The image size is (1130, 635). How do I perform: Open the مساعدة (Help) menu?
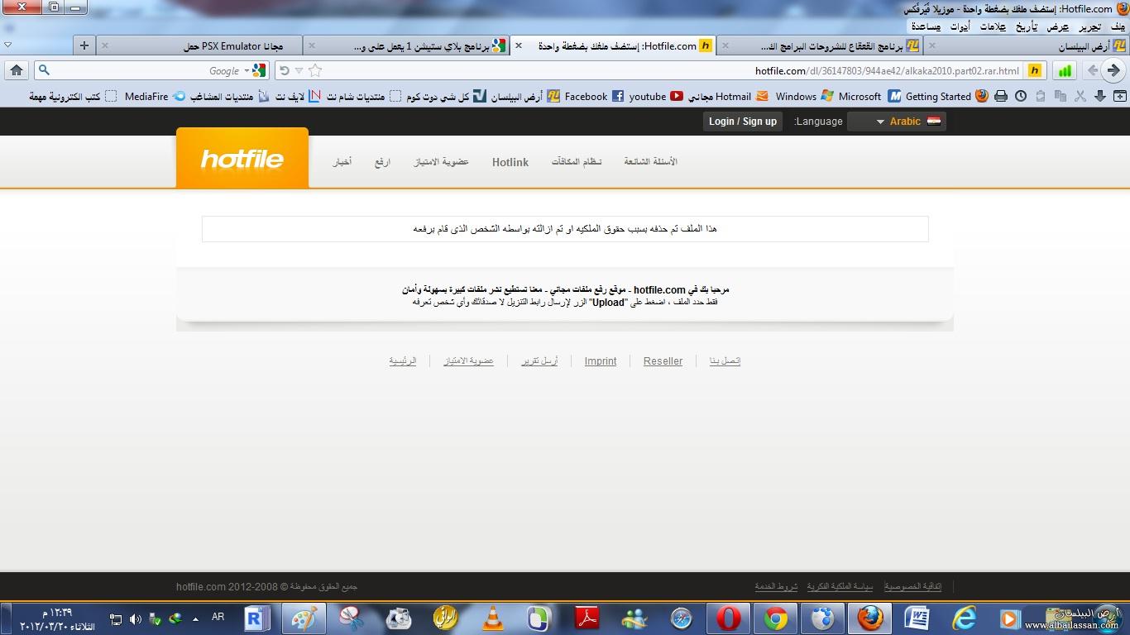[x=926, y=26]
